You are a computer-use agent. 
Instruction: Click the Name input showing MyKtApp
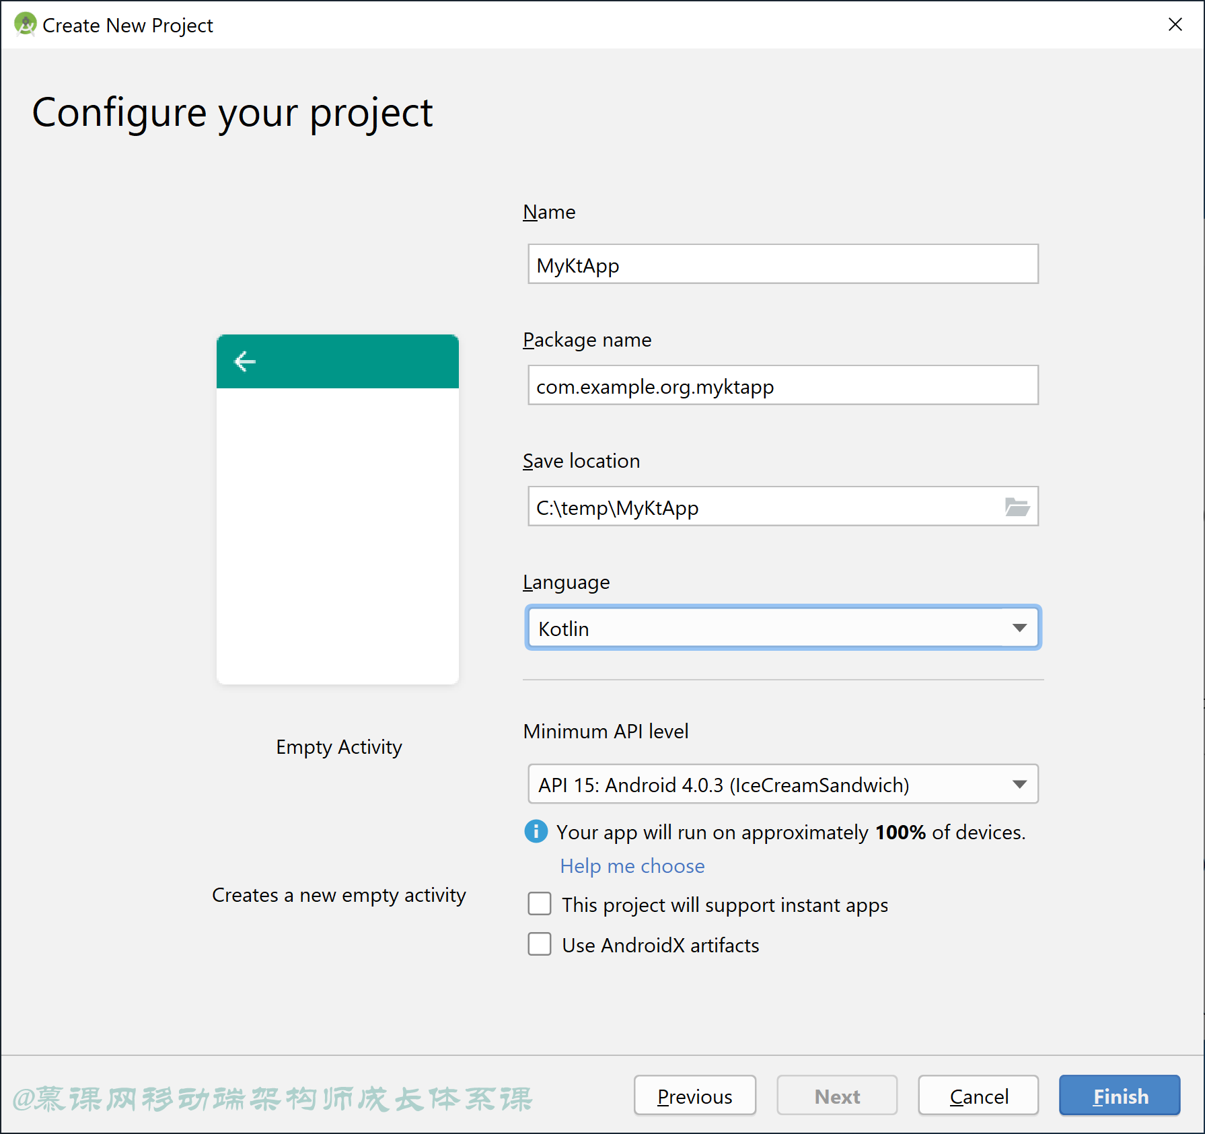click(x=782, y=264)
